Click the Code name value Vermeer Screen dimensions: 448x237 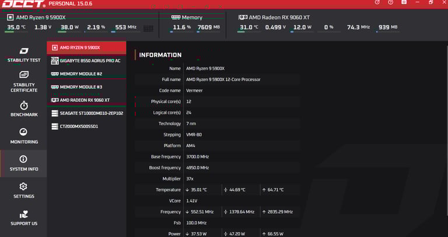(194, 90)
